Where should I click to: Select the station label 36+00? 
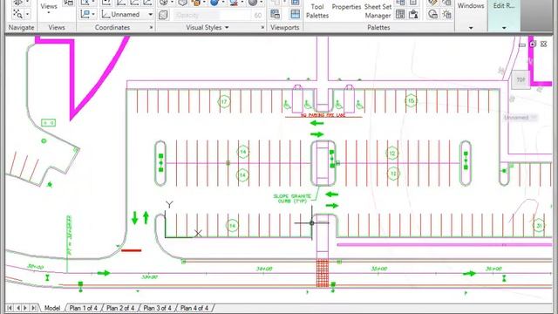coord(493,269)
